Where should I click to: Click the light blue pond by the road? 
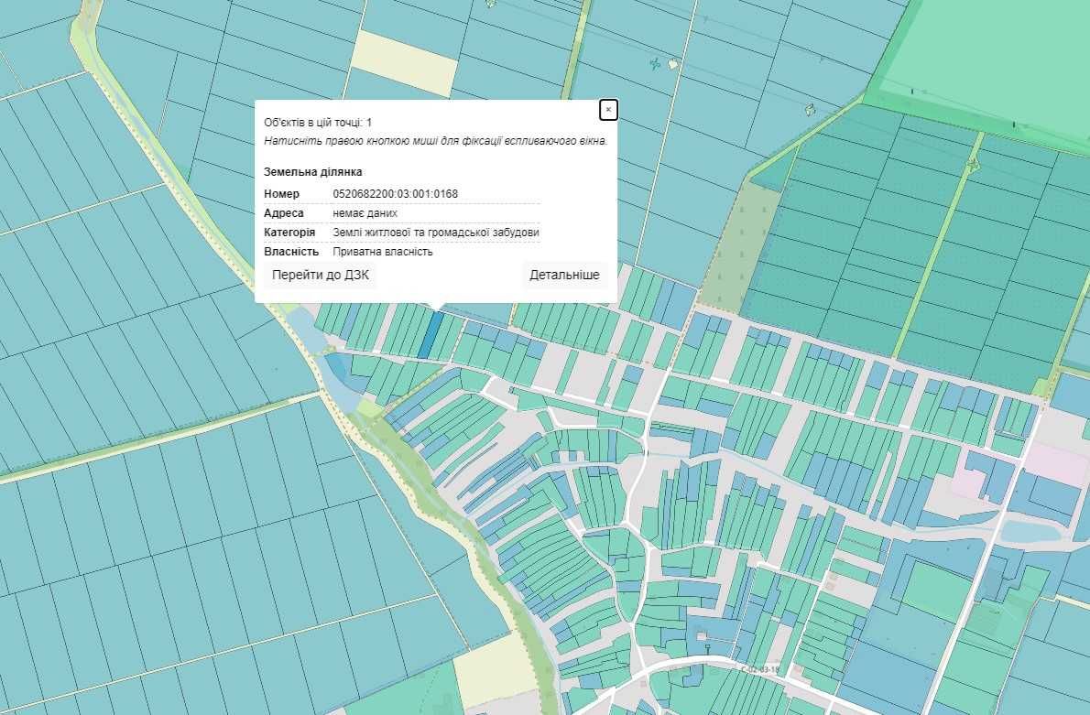(1030, 532)
